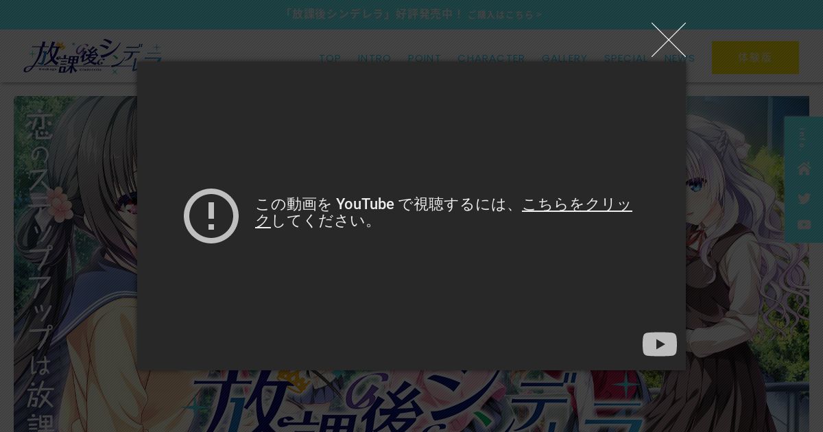This screenshot has height=432, width=823.
Task: Open the SPECIAL nav item
Action: tap(626, 58)
